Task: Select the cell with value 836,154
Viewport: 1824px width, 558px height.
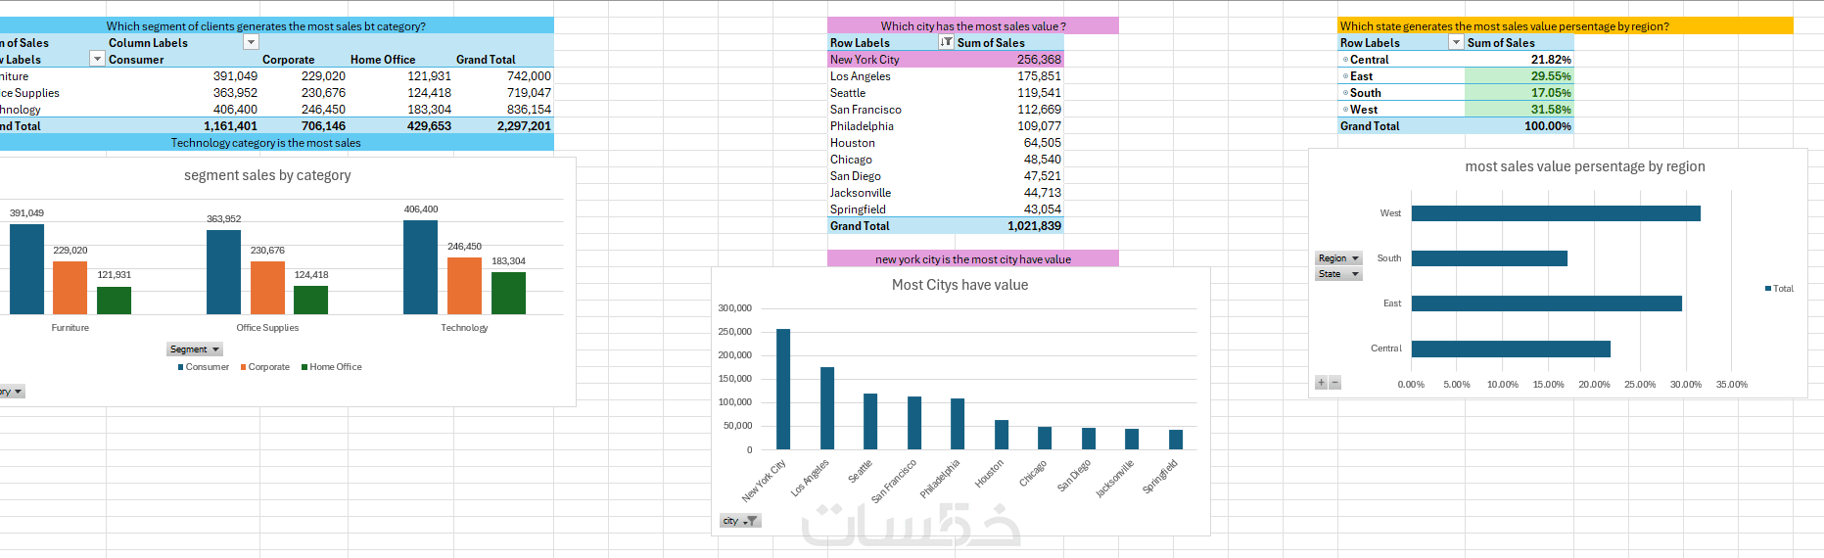Action: [504, 110]
